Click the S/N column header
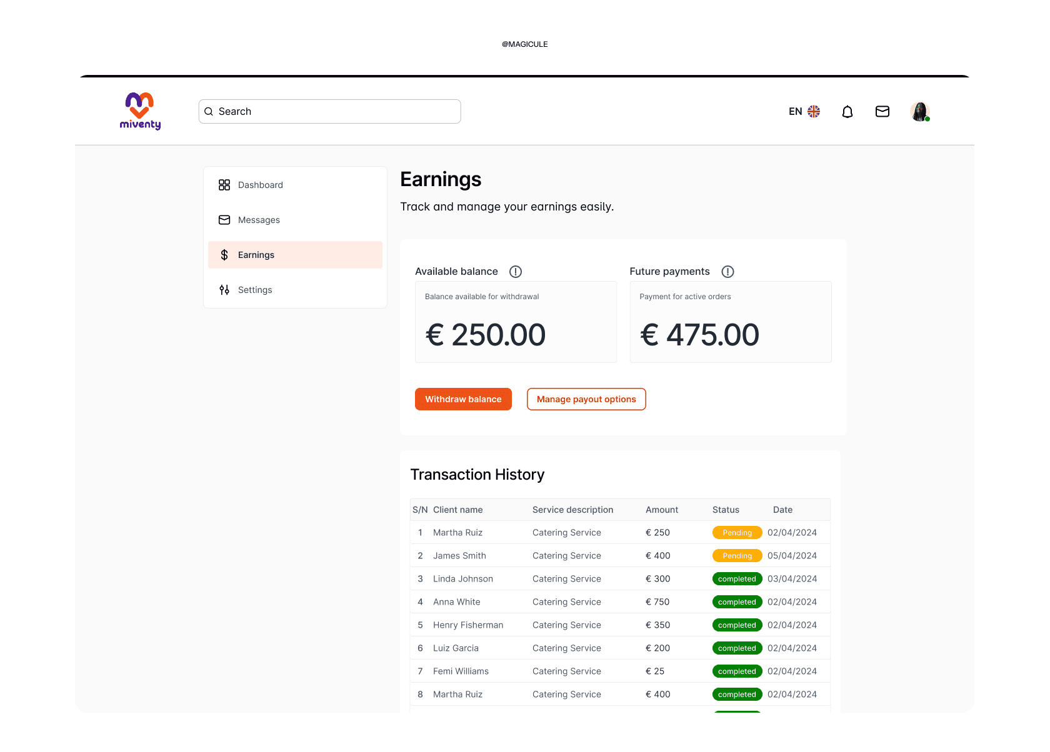 [x=420, y=510]
